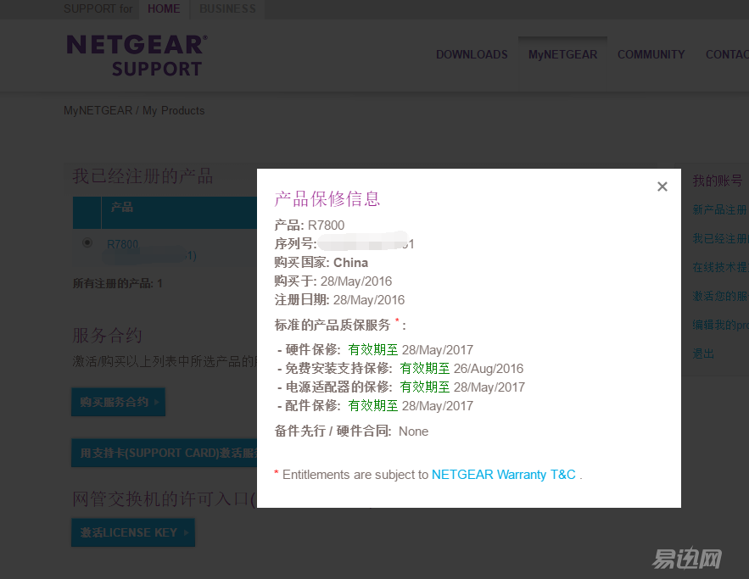This screenshot has height=579, width=749.
Task: Click the 购买国家 China line
Action: (x=321, y=263)
